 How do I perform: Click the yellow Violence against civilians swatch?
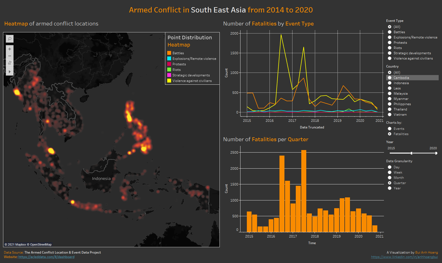tap(169, 81)
